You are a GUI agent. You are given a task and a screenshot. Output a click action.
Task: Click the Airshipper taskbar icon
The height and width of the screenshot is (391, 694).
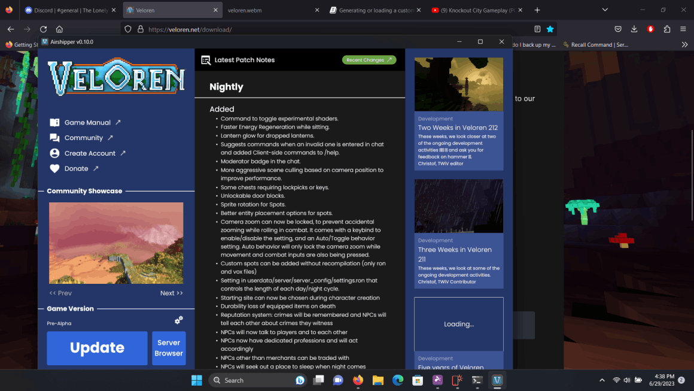[x=497, y=380]
